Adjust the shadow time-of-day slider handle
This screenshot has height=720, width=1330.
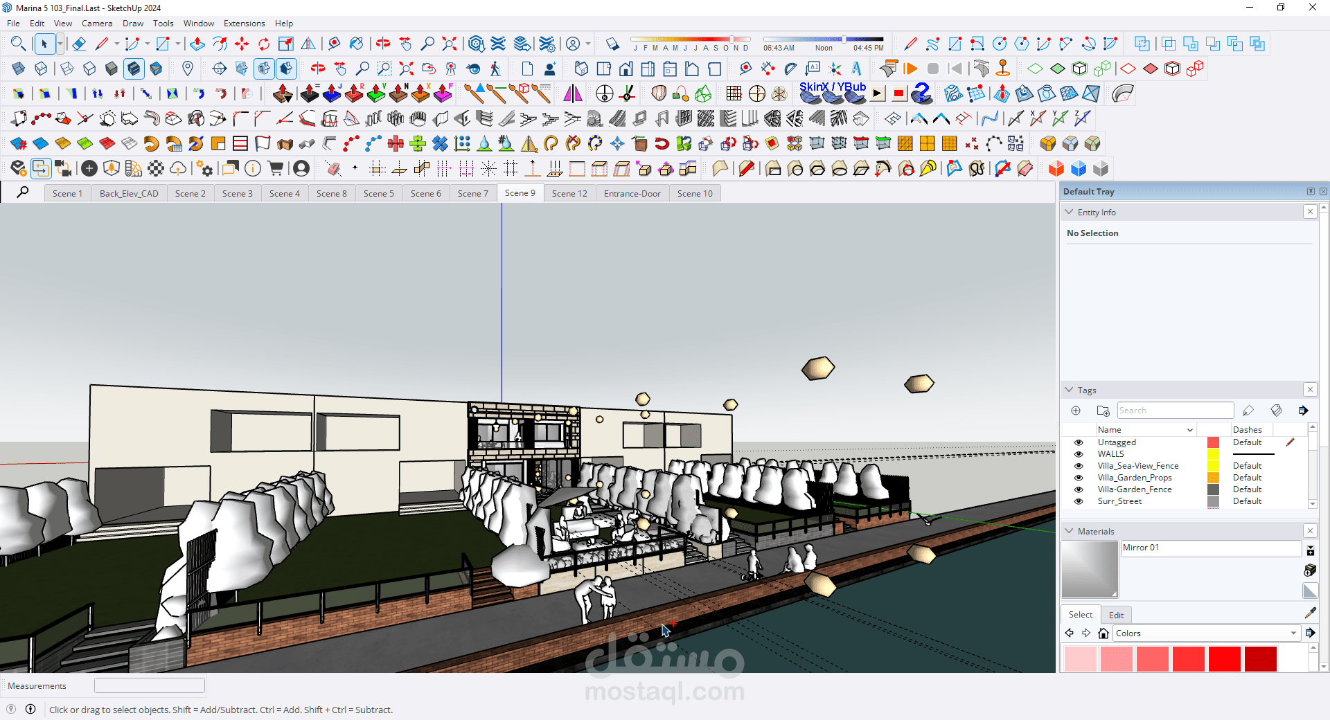[x=843, y=39]
